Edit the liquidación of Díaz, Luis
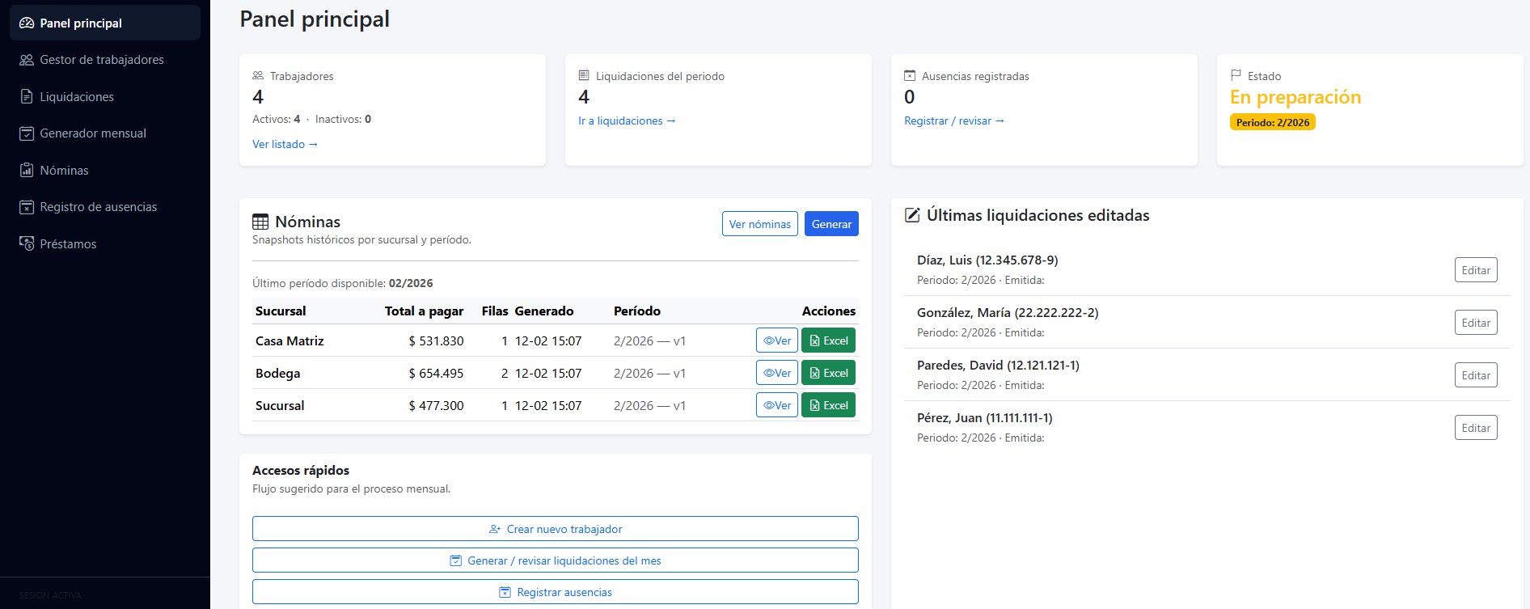Screen dimensions: 1530x609 1475,270
